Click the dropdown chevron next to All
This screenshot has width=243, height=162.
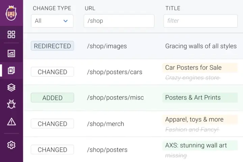tap(65, 21)
